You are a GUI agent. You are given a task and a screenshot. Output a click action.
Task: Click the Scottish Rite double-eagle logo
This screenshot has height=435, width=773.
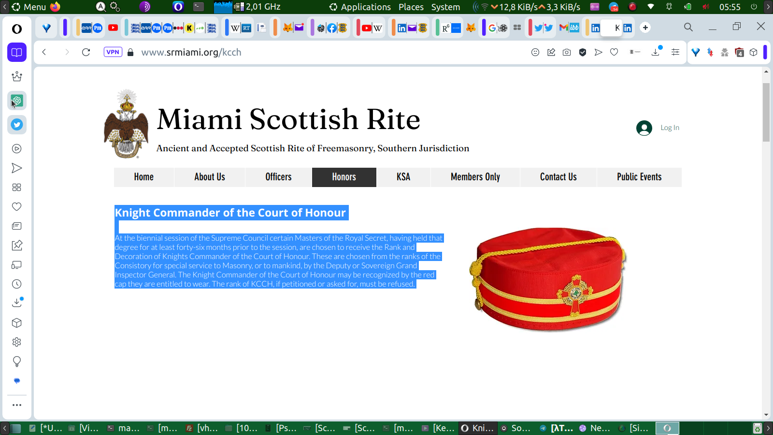coord(126,124)
